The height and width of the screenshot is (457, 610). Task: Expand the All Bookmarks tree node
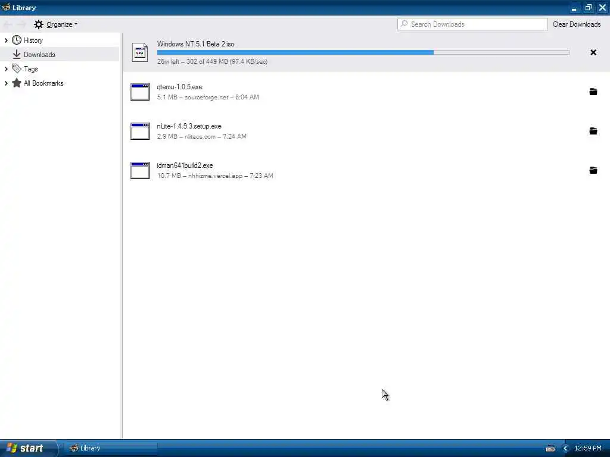click(6, 83)
